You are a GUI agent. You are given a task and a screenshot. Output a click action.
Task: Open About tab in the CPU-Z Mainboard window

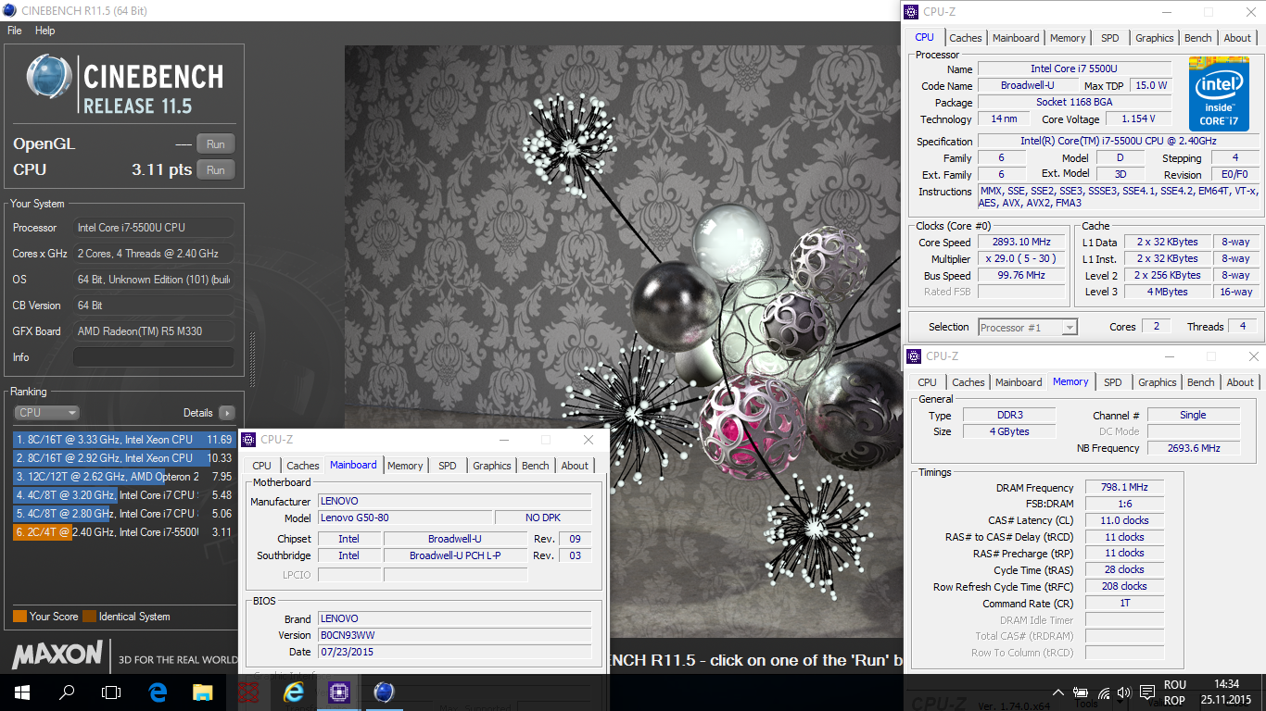point(575,466)
